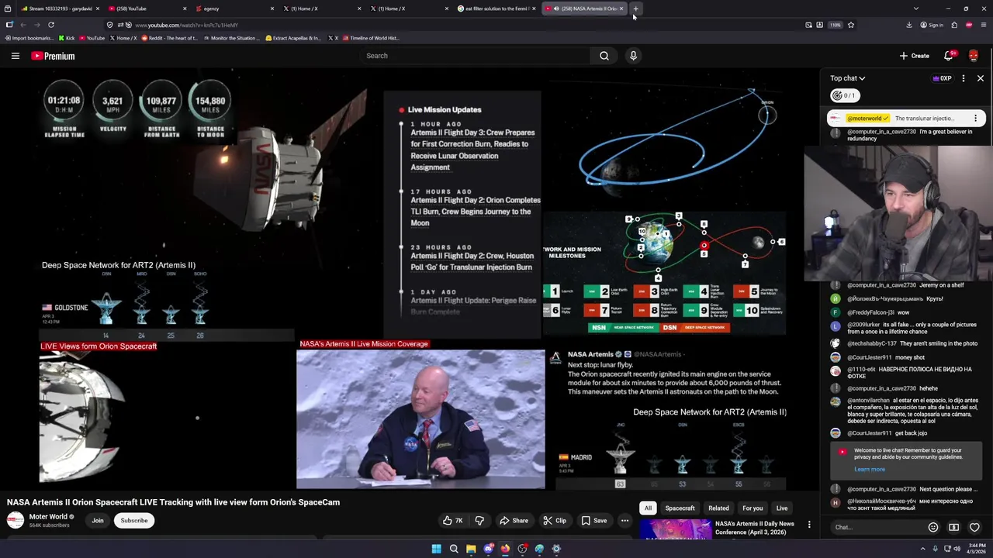Select the Live filter chip
This screenshot has width=993, height=558.
(782, 508)
